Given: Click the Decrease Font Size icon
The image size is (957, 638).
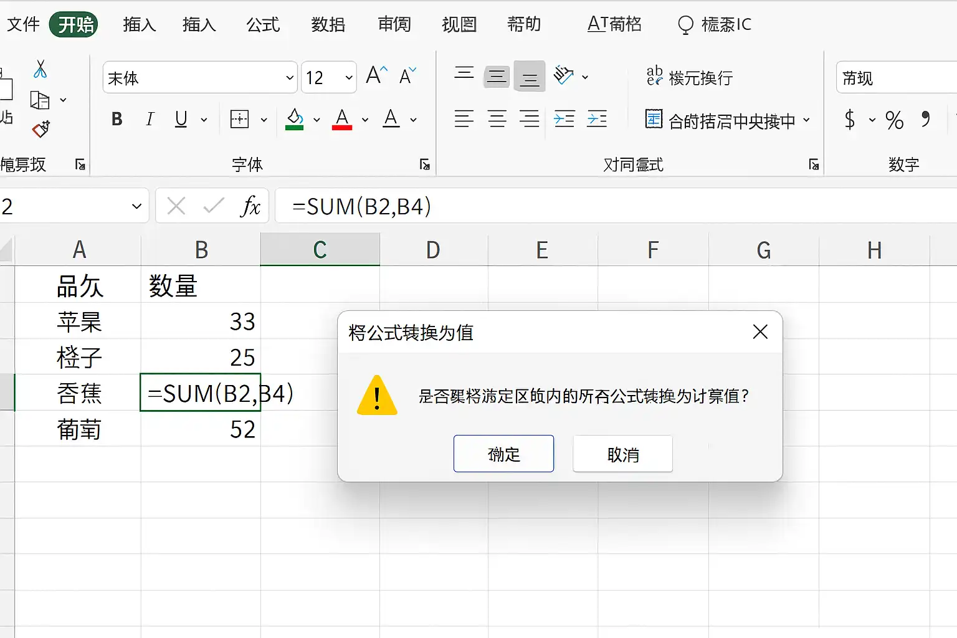Looking at the screenshot, I should (407, 76).
